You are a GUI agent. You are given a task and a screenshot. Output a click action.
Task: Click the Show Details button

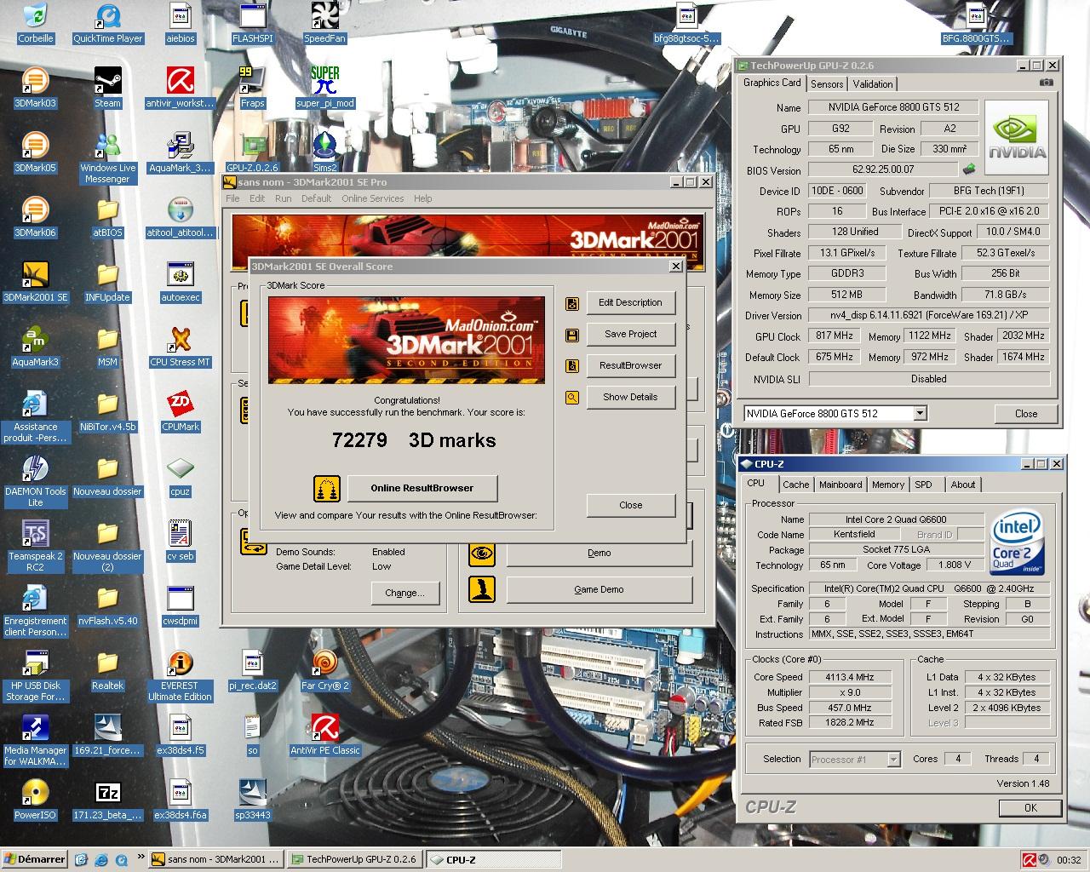pos(630,398)
